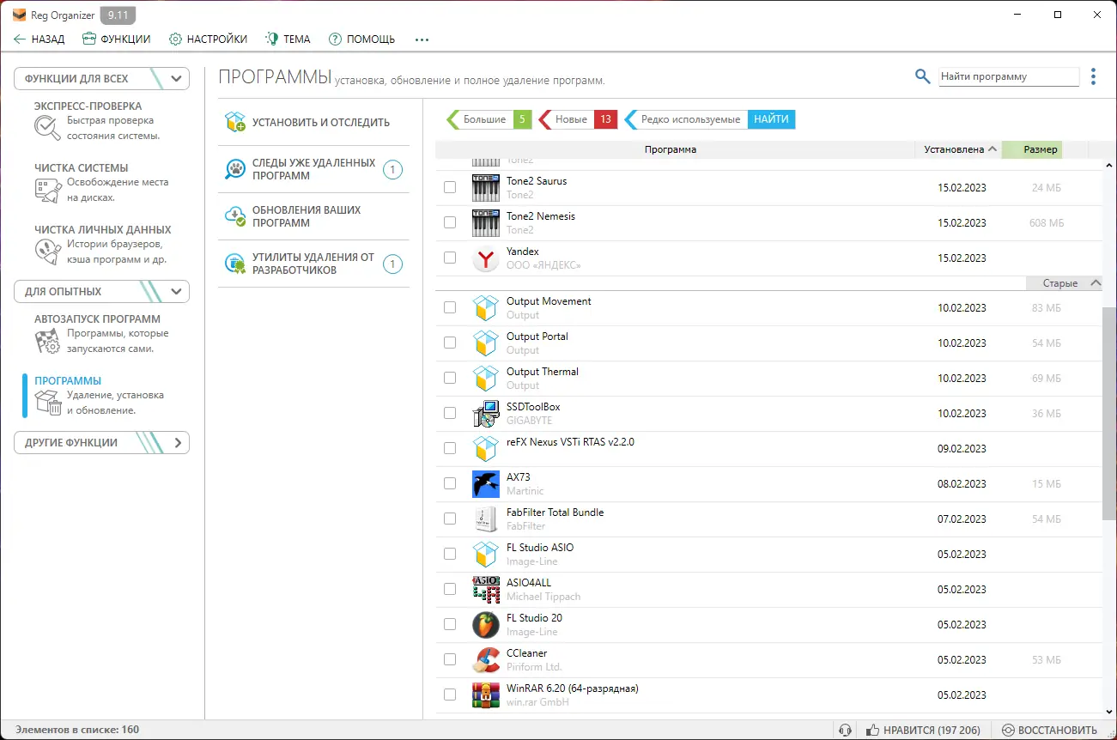This screenshot has height=740, width=1117.
Task: Click the Yandex browser icon
Action: [x=486, y=258]
